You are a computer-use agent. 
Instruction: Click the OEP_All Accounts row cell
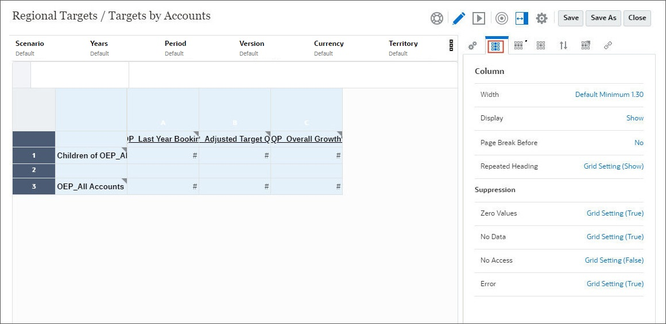tap(91, 186)
